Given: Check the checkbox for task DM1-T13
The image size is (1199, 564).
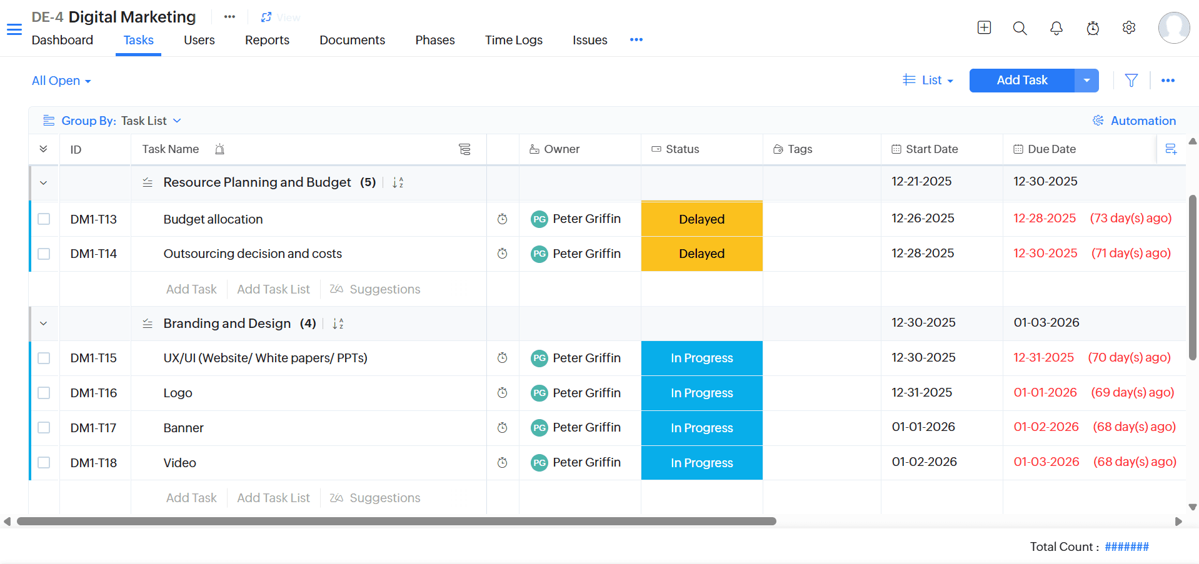Looking at the screenshot, I should (44, 219).
